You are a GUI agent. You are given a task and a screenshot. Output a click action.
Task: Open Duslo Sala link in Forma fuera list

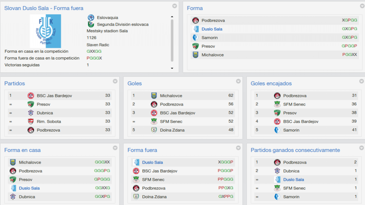(x=153, y=162)
